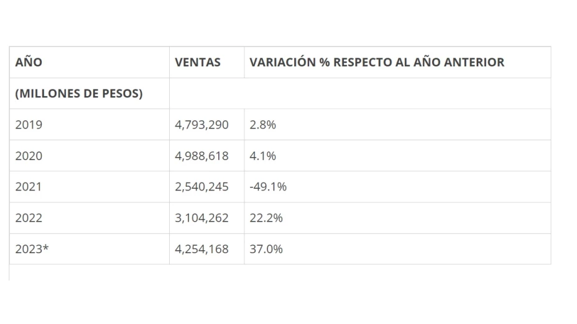The image size is (577, 324).
Task: Select the 2023* year cell
Action: coord(90,249)
